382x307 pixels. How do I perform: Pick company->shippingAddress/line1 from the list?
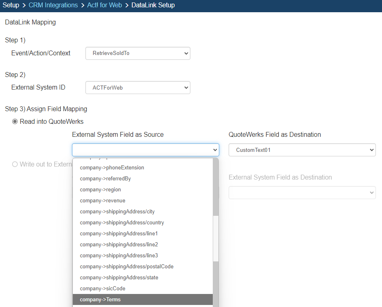[x=119, y=234]
